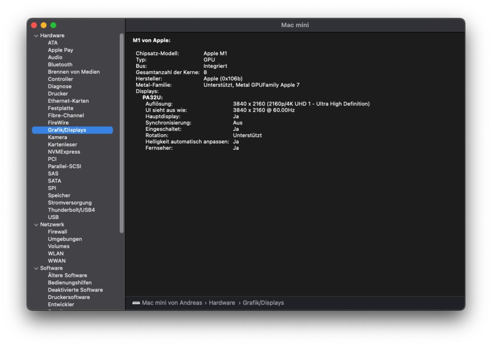This screenshot has width=492, height=346.
Task: Open Fibre-Channel entry
Action: [x=66, y=115]
